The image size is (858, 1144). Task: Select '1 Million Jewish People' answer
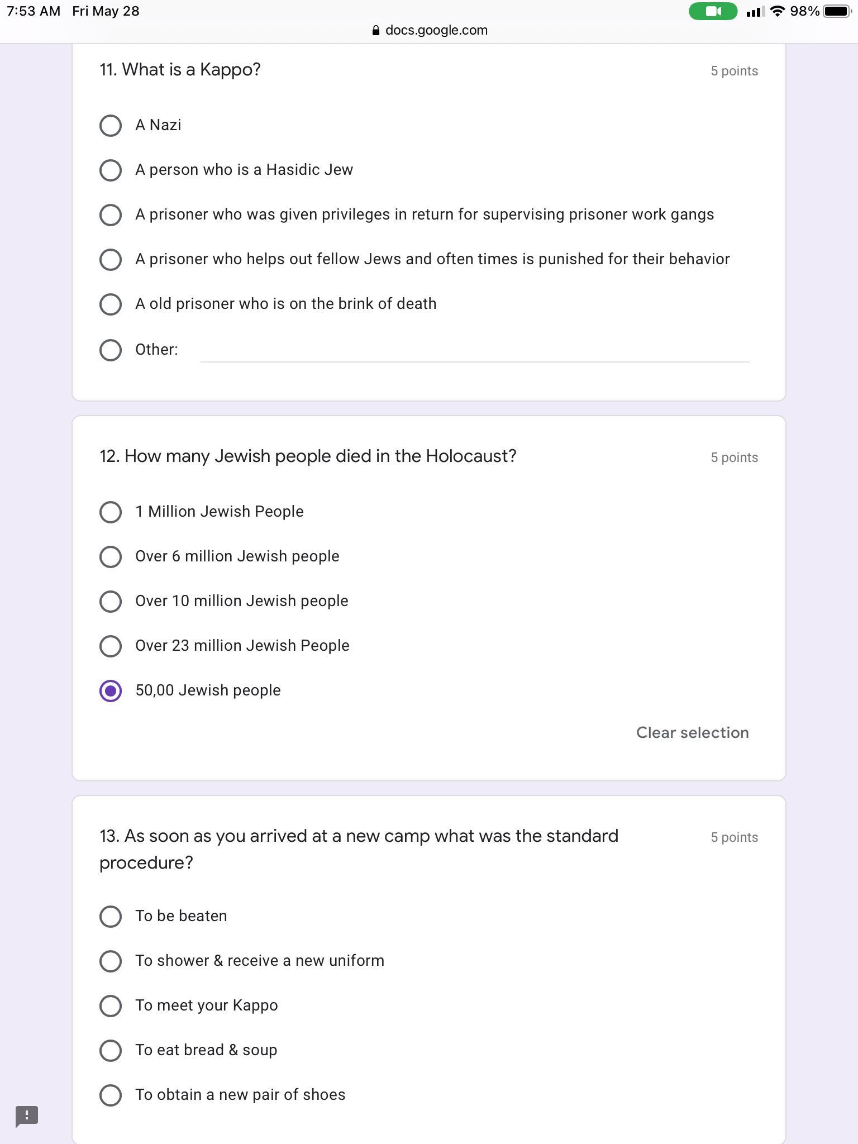point(111,512)
